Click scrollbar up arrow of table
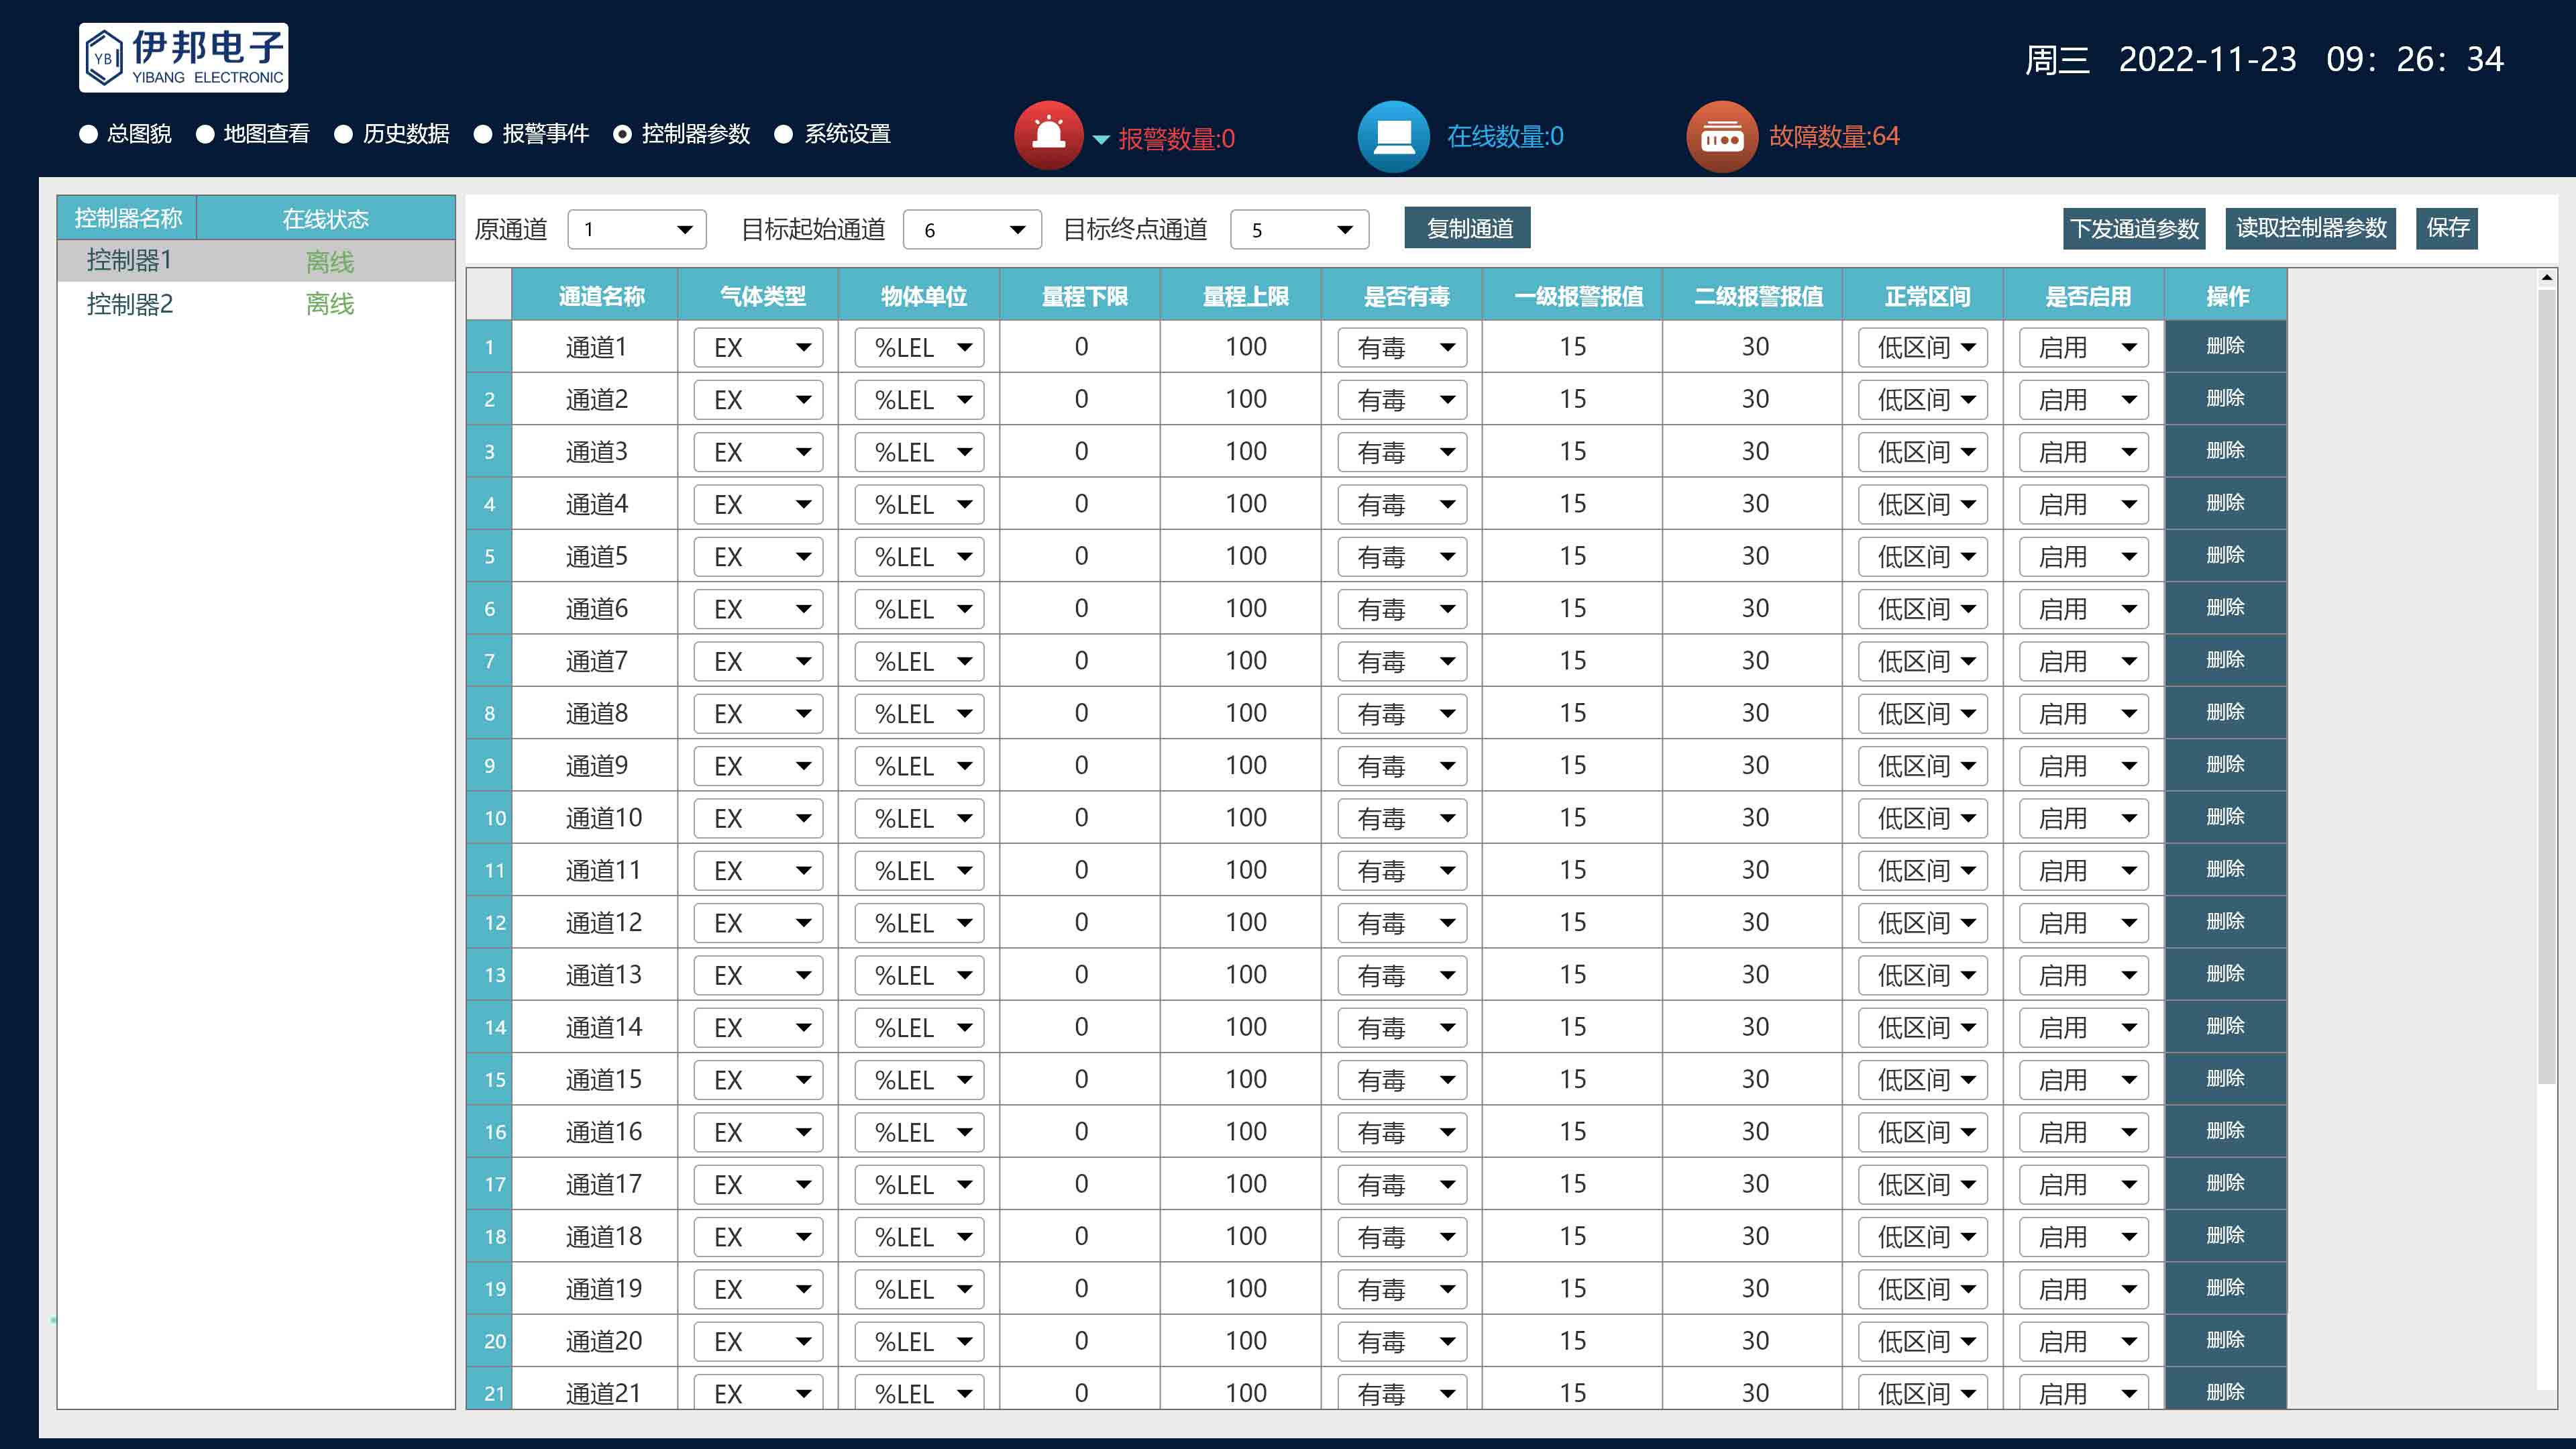2576x1449 pixels. [2546, 277]
